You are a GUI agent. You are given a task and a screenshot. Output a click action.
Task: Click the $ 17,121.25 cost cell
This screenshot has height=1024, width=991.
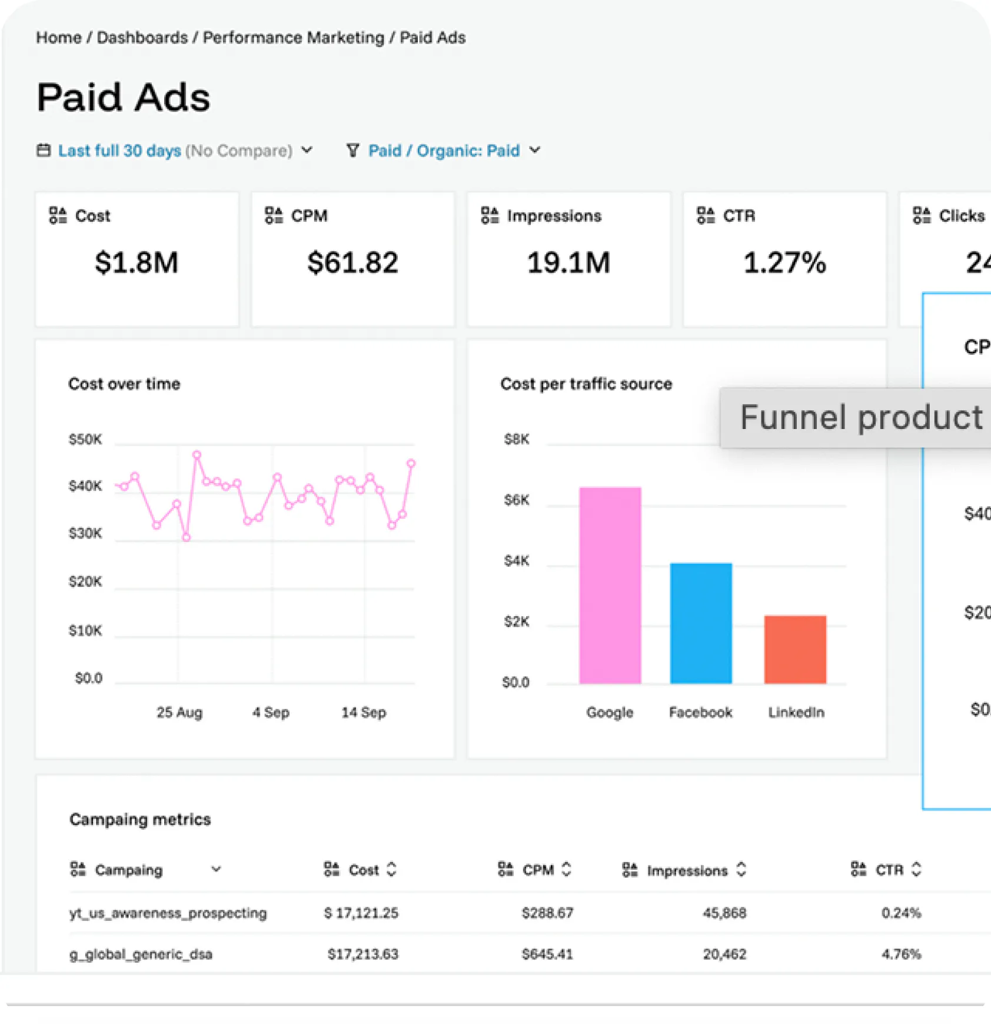tap(361, 913)
